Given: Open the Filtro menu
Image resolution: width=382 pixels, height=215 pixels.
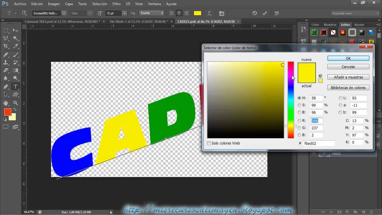Looking at the screenshot, I should point(116,4).
